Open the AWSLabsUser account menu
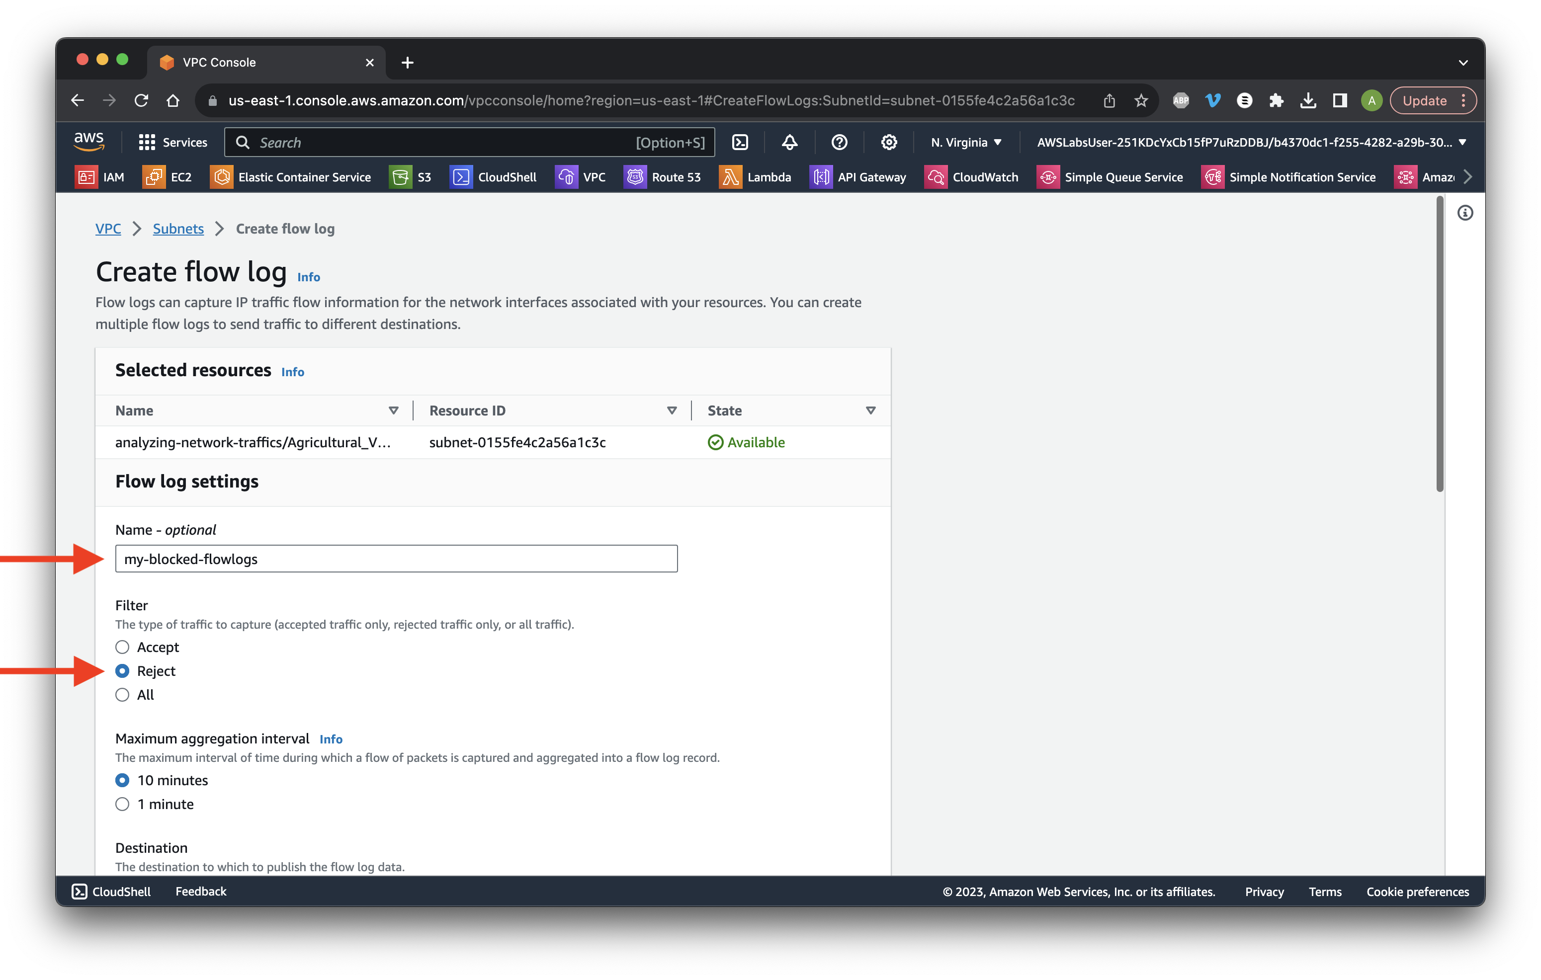1541x980 pixels. (x=1252, y=142)
